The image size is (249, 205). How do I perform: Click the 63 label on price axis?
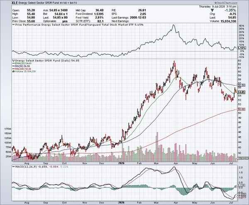tap(240, 61)
